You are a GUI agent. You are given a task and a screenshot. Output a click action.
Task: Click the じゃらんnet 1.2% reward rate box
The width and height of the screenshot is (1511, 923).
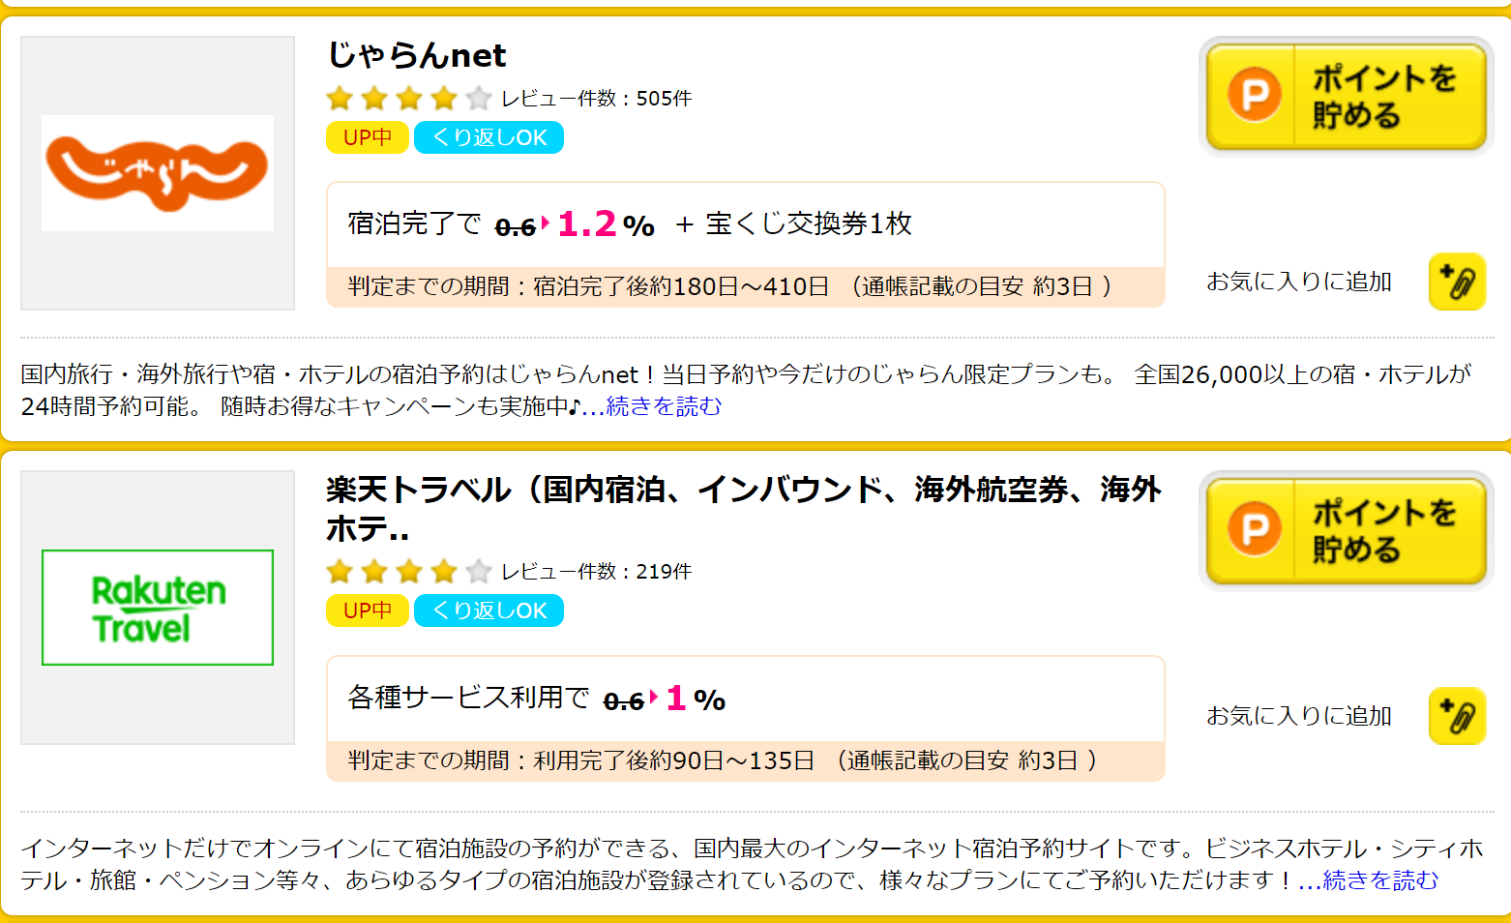(745, 225)
